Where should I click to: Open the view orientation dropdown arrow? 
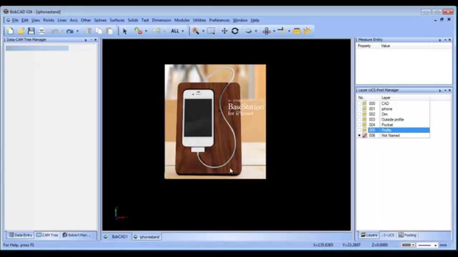tap(255, 31)
